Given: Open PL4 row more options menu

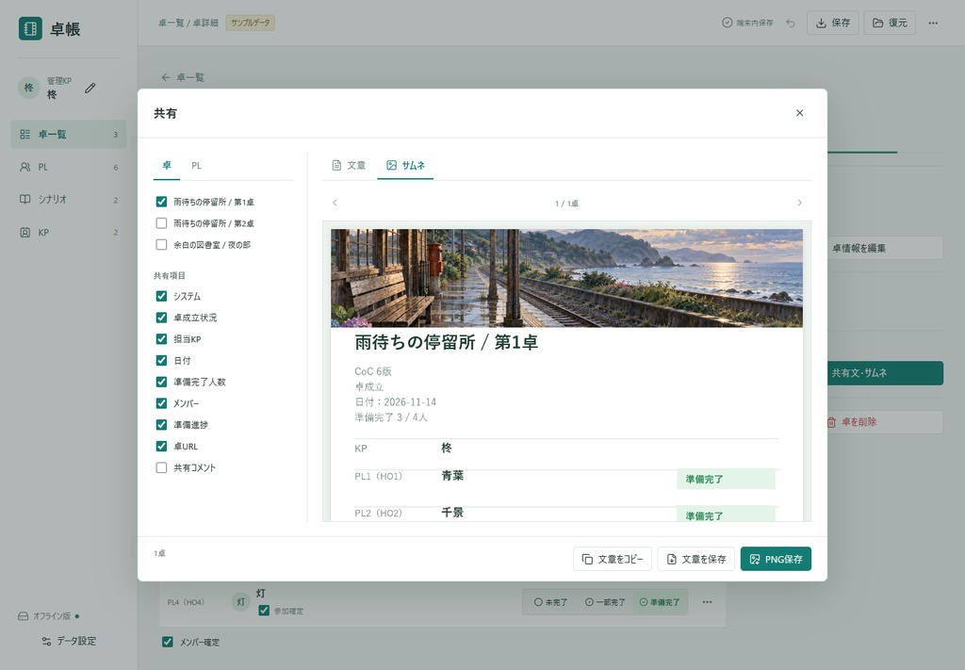Looking at the screenshot, I should coord(707,602).
